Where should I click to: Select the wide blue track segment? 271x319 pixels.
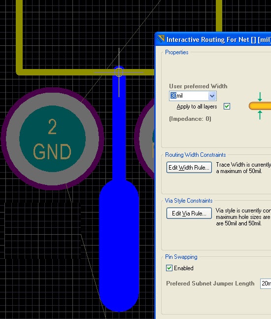pos(119,245)
